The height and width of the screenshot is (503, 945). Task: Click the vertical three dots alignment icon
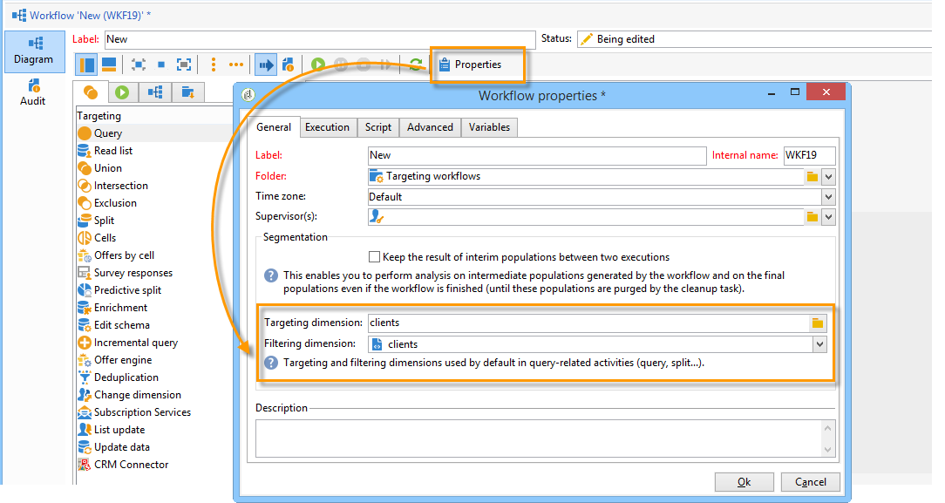[x=214, y=65]
